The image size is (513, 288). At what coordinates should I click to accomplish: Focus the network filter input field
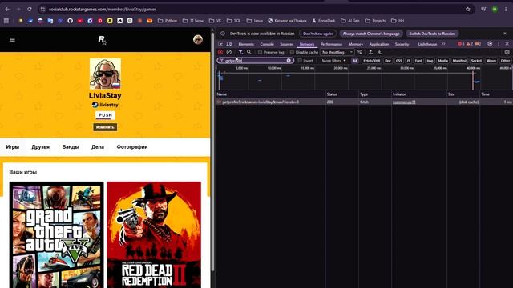pyautogui.click(x=255, y=61)
